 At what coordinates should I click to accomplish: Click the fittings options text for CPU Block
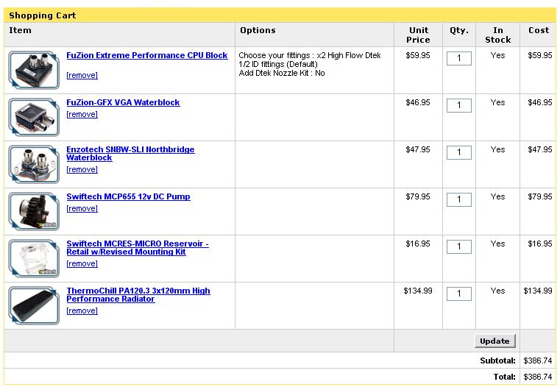[310, 64]
